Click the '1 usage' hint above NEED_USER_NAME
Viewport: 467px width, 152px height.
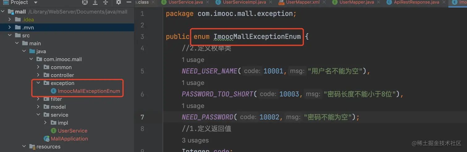pyautogui.click(x=193, y=60)
